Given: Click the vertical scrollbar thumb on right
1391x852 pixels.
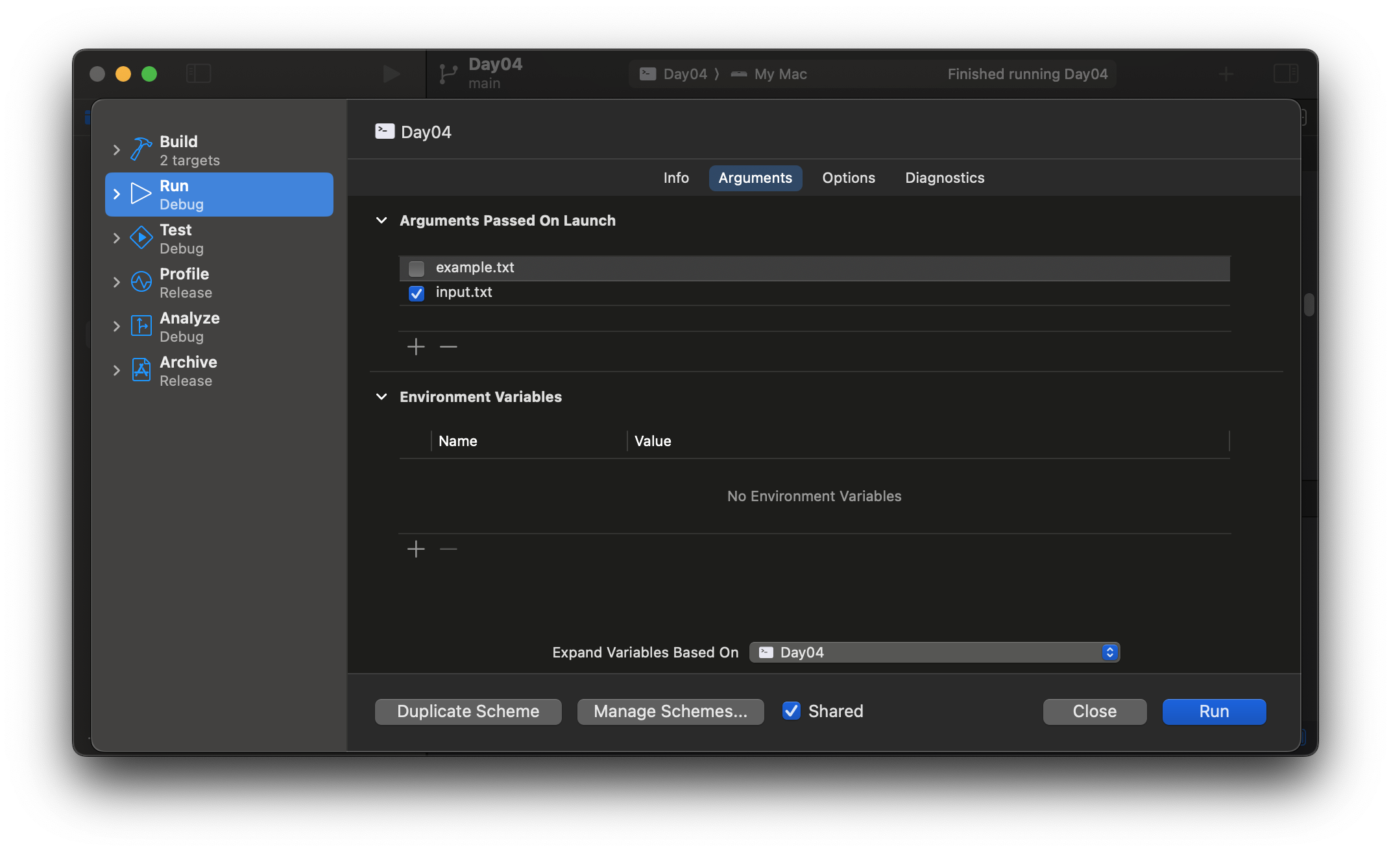Looking at the screenshot, I should tap(1309, 305).
